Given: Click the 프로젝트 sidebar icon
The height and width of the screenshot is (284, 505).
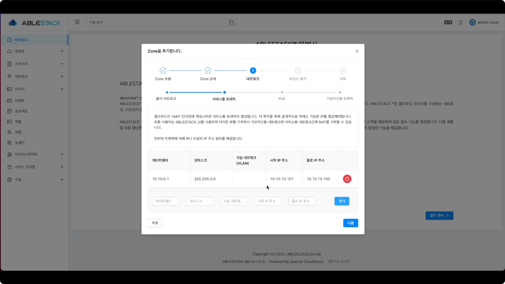Looking at the screenshot, I should 10,111.
